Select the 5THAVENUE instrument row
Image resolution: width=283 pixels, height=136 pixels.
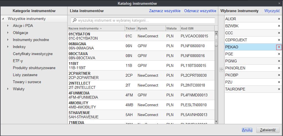(141, 115)
